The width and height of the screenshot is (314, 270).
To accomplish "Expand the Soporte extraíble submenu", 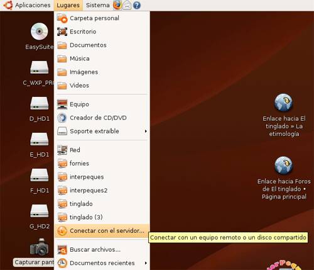I will click(x=102, y=131).
